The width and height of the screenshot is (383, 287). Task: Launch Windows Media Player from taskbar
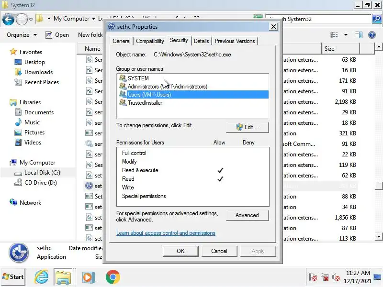(x=88, y=277)
